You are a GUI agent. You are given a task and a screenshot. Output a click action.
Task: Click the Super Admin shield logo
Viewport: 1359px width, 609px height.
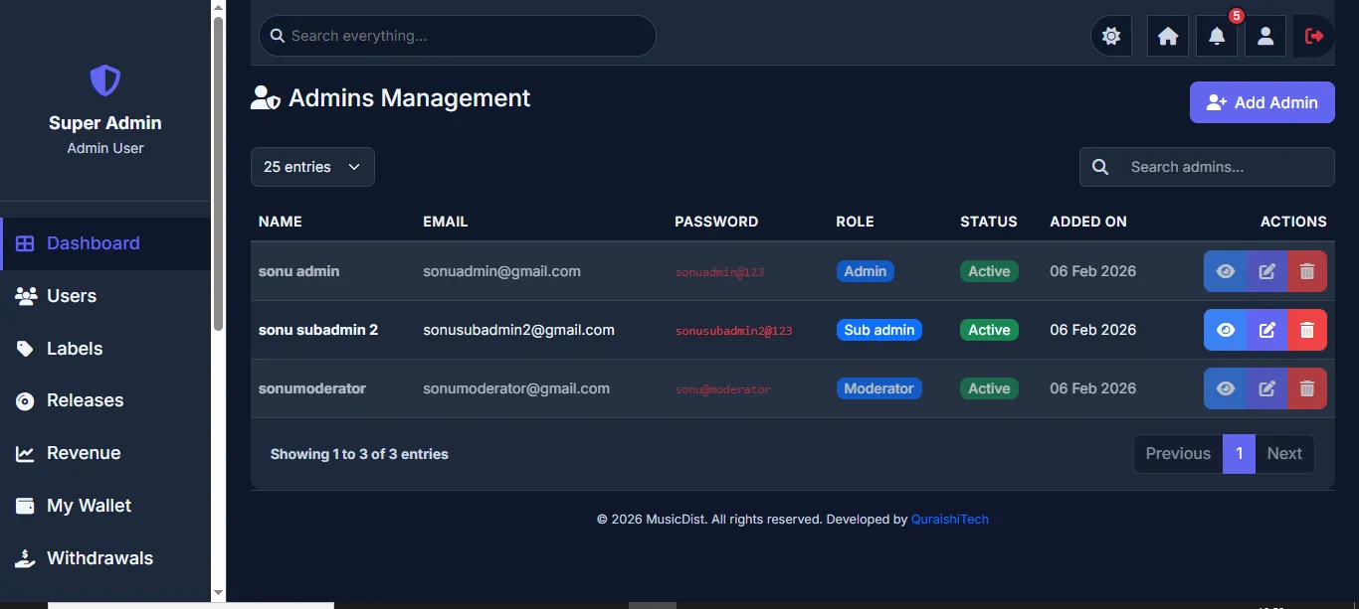click(105, 80)
